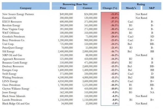Click the S&P rating column header
The image size is (163, 109).
coord(152,8)
